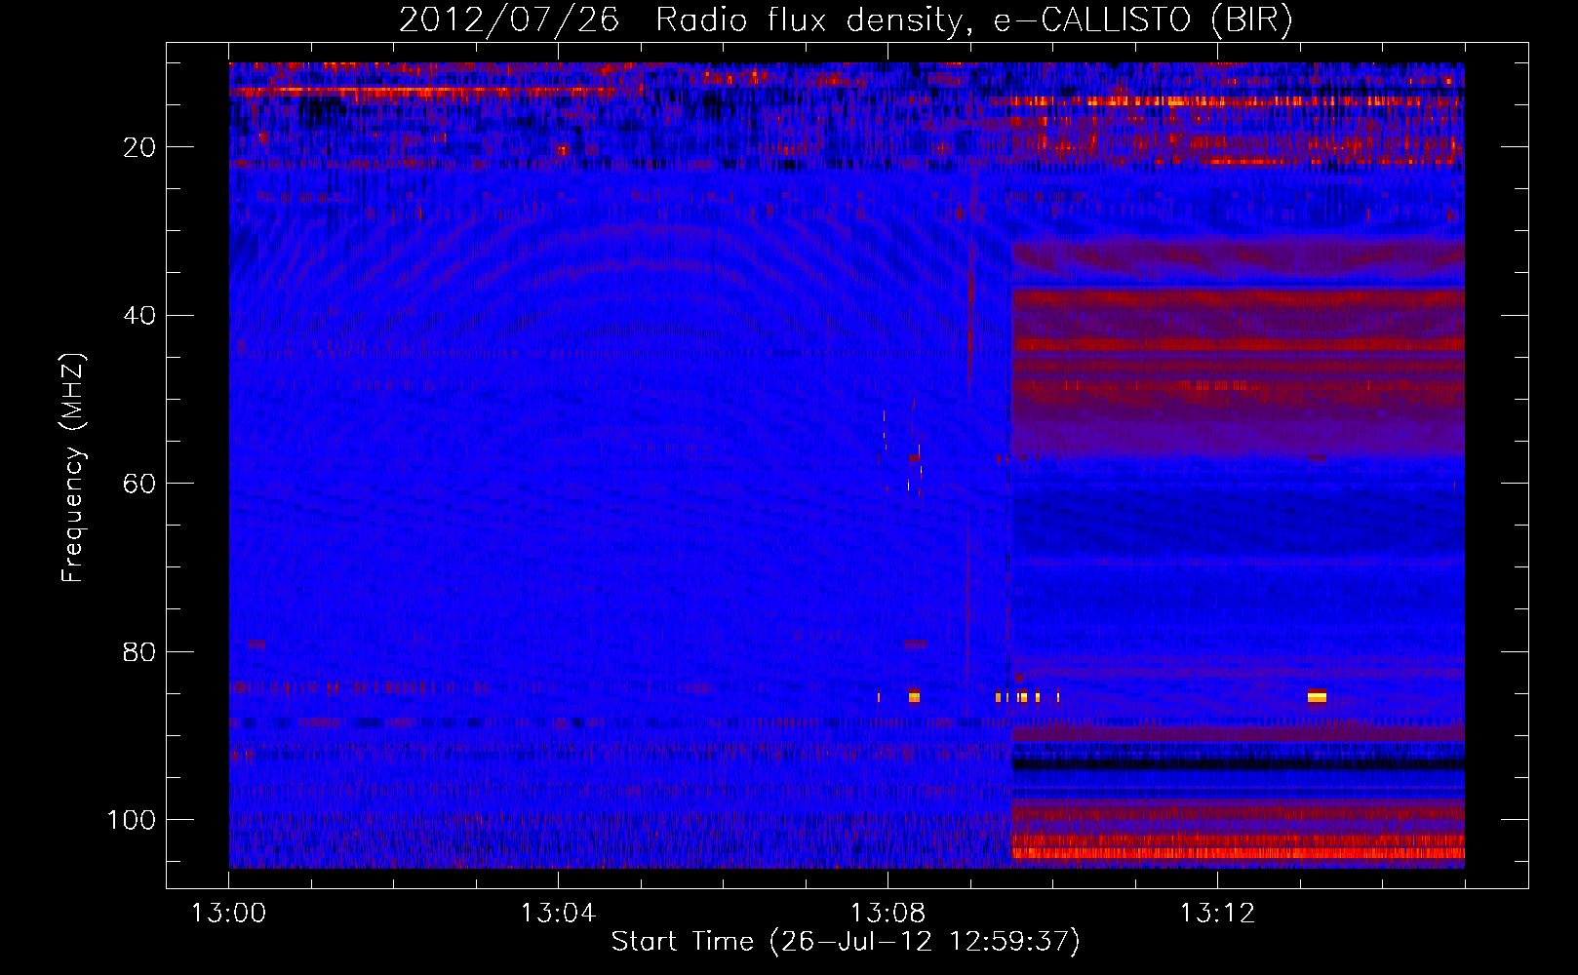
Task: Click the '20' frequency tick label
Action: pyautogui.click(x=139, y=147)
